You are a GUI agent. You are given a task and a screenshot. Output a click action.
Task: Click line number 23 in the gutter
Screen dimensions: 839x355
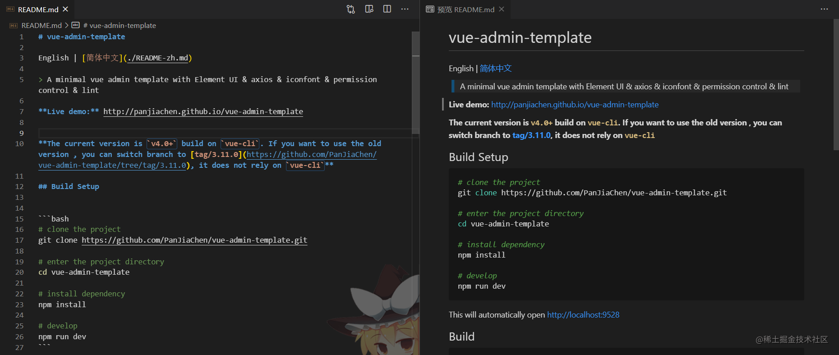coord(19,304)
